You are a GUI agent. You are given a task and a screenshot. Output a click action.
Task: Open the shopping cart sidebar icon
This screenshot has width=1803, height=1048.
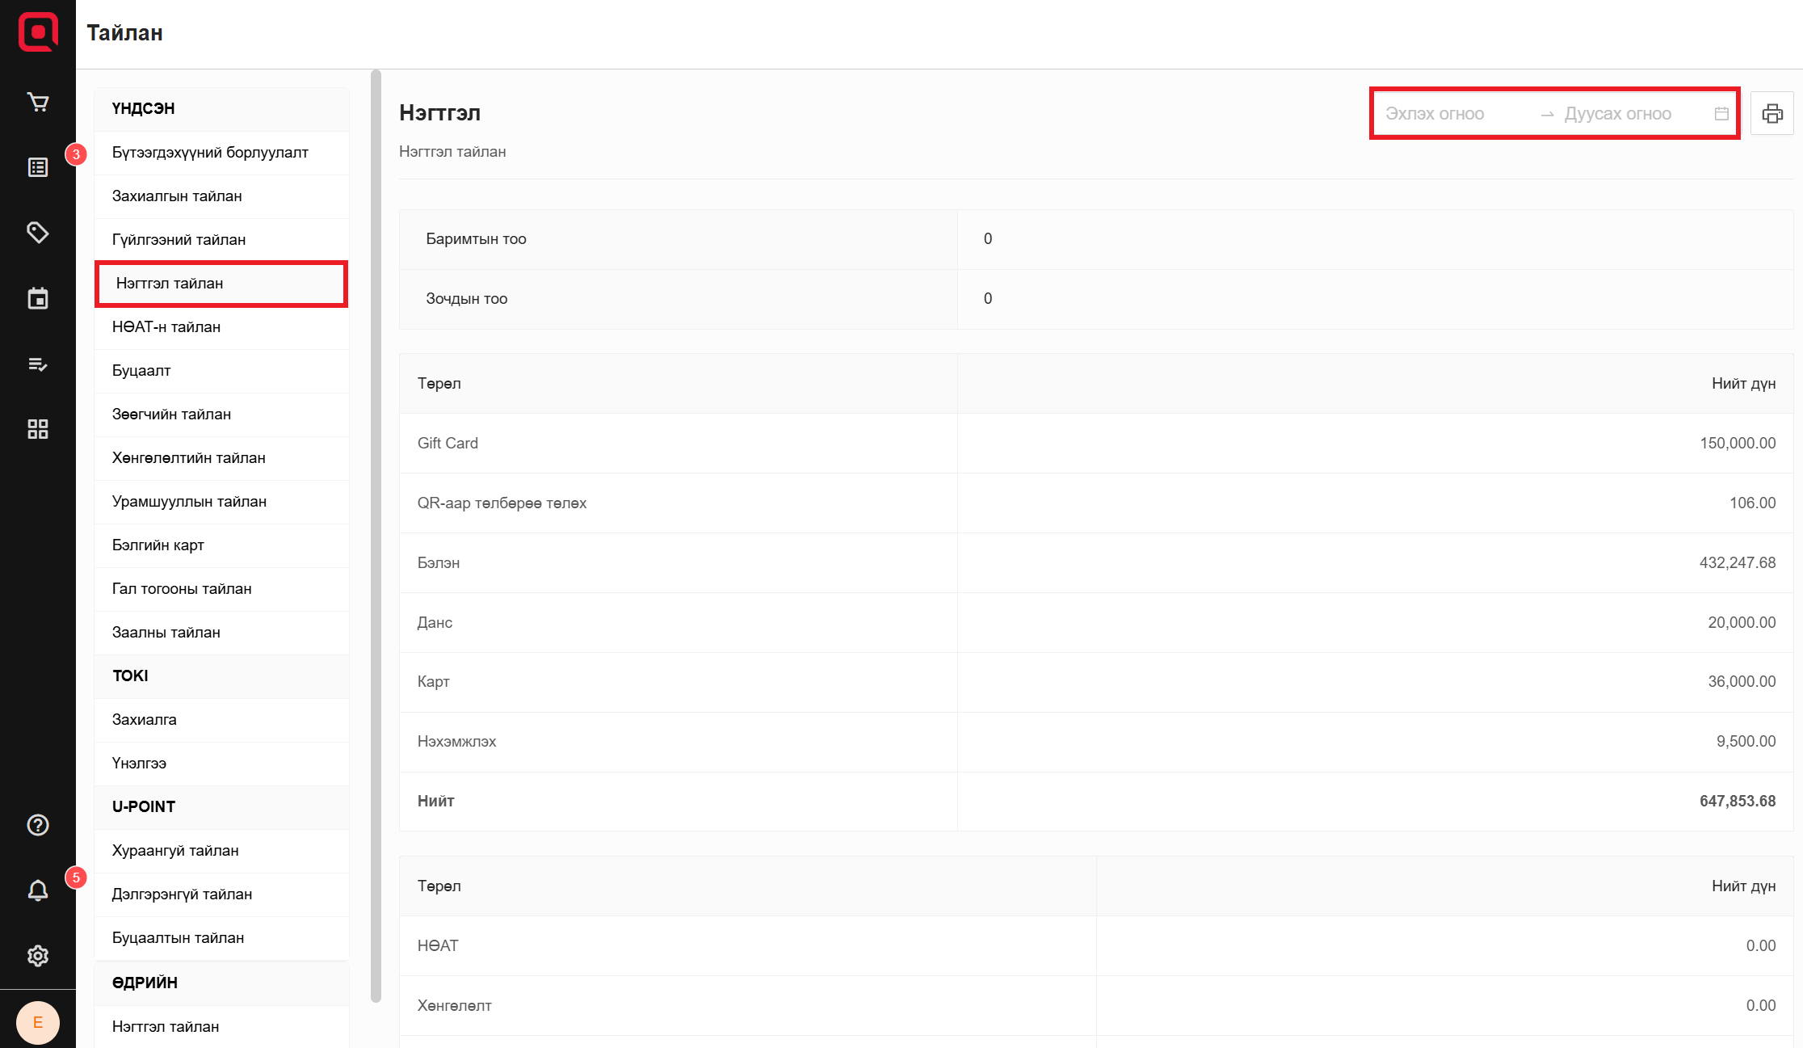38,103
